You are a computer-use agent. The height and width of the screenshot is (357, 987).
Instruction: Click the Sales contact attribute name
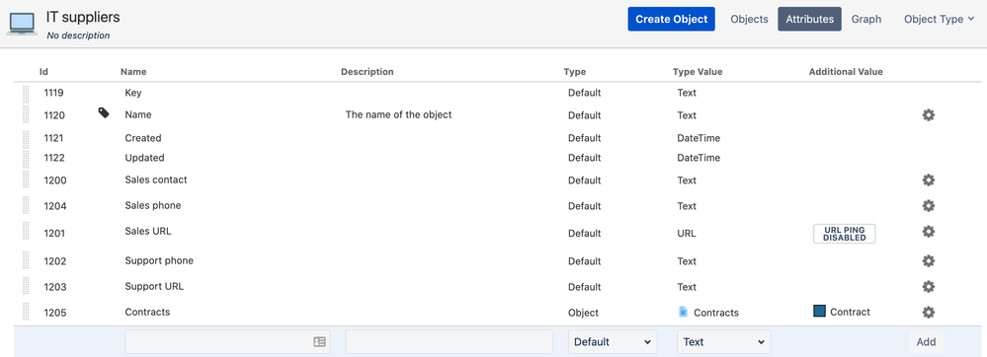coord(156,179)
